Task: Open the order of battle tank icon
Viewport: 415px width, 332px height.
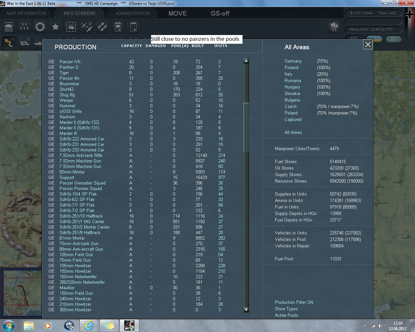Action: click(9, 27)
